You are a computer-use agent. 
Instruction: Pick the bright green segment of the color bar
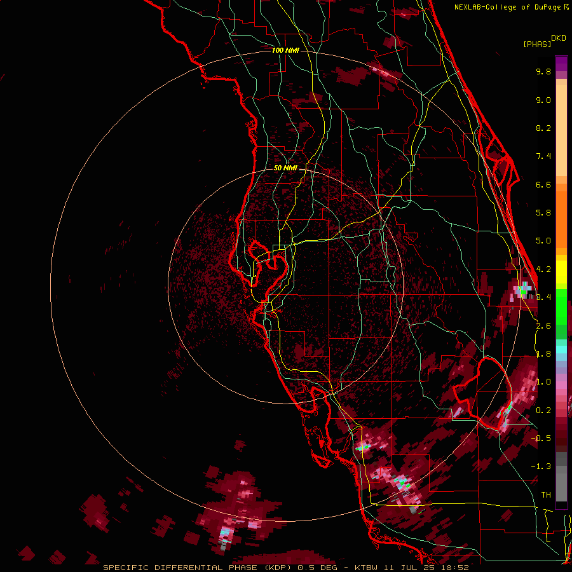coord(561,306)
